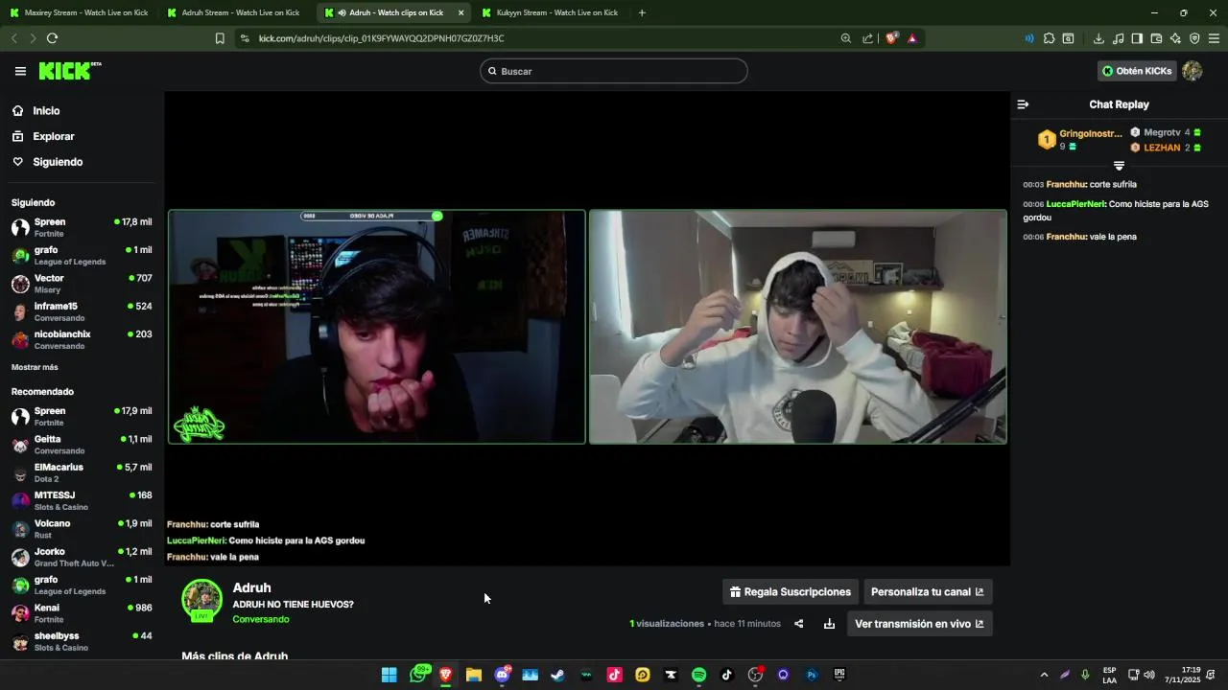
Task: Click the Conversando category link
Action: point(260,619)
